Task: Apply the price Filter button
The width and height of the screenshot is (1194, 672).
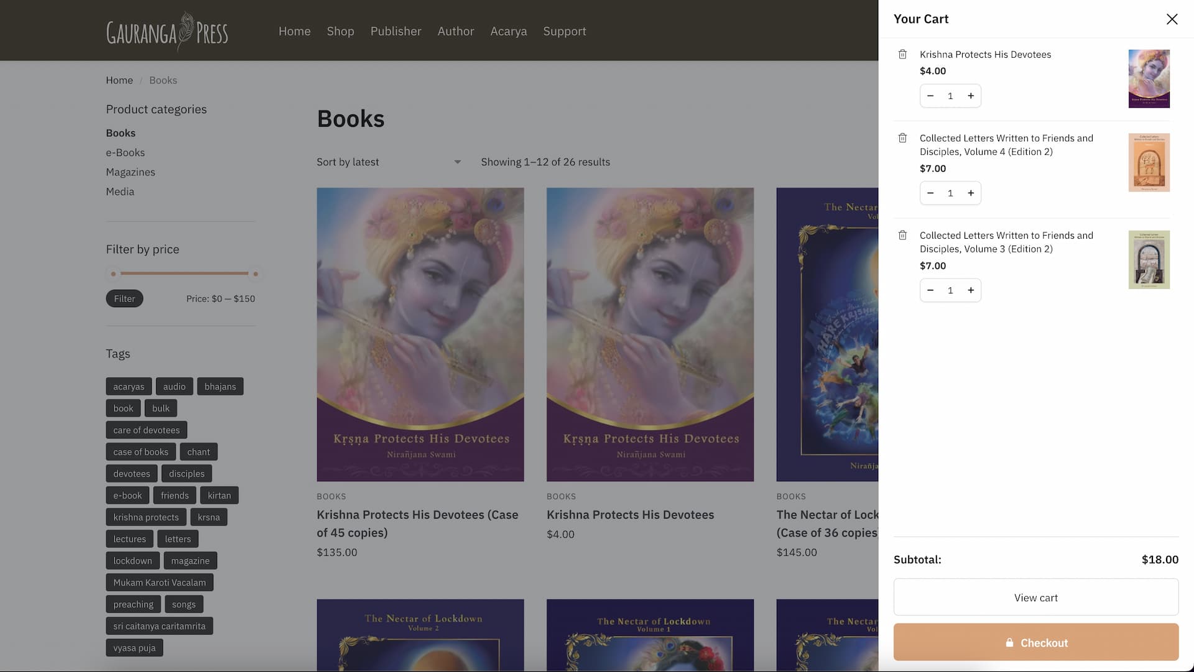Action: click(x=124, y=299)
